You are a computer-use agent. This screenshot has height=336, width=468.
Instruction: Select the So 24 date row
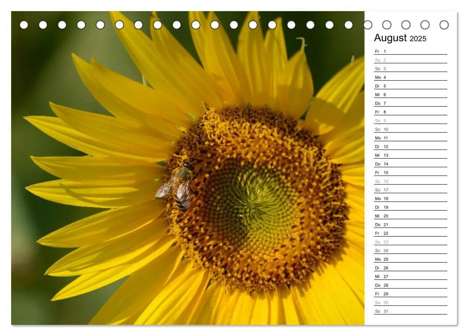[x=410, y=251]
